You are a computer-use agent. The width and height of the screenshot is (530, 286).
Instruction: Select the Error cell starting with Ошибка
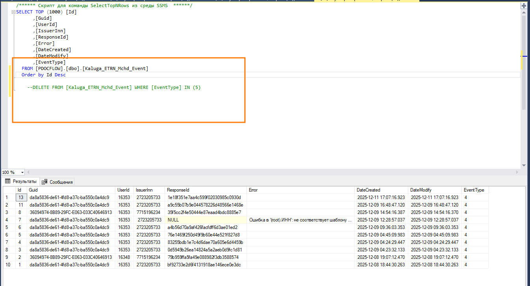(x=300, y=220)
